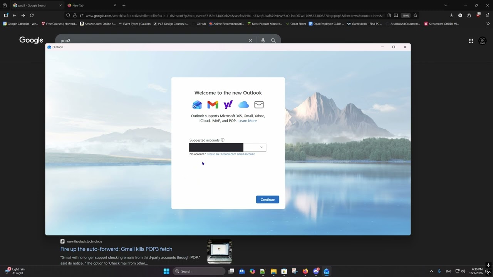This screenshot has height=277, width=493.
Task: Open the Learn More link
Action: click(247, 121)
